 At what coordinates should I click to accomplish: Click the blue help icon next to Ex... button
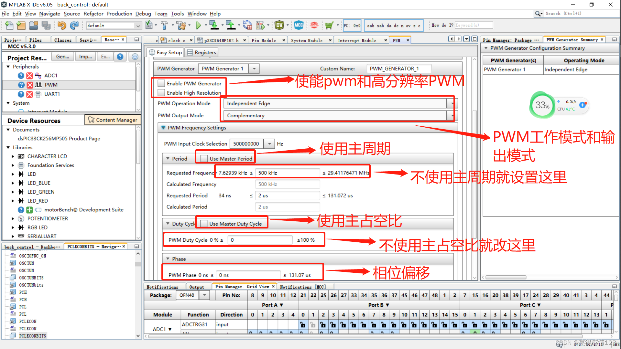click(120, 57)
